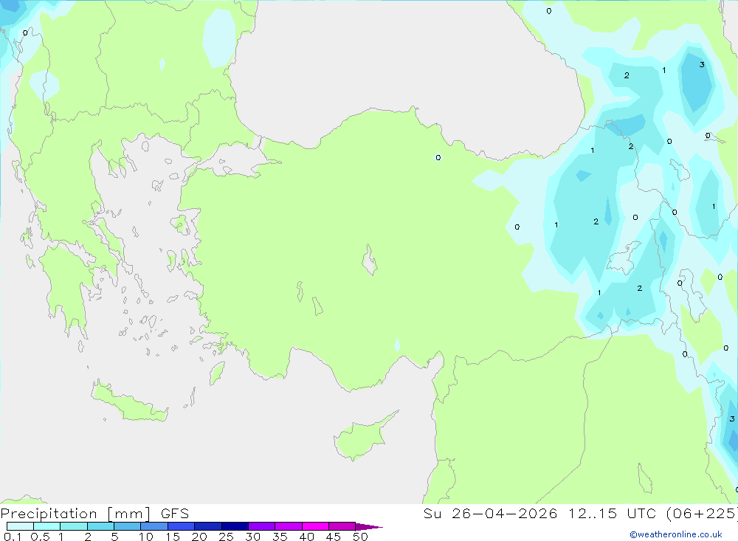Click the forecast offset '(06+225)' text

(x=701, y=513)
